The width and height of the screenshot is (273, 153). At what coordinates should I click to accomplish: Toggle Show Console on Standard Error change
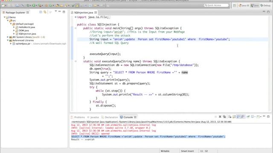point(243,117)
